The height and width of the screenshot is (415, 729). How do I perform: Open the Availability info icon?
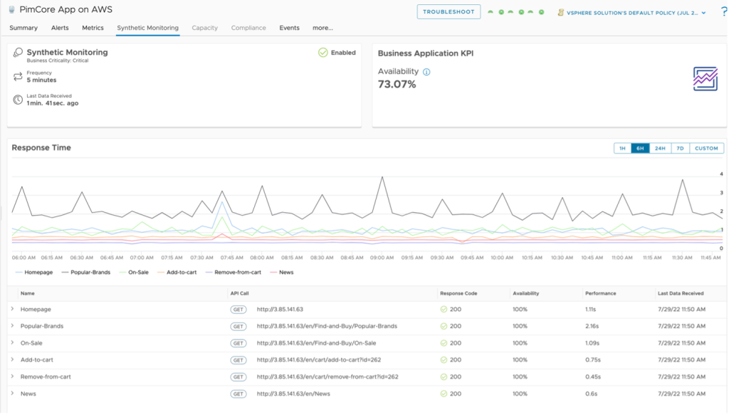(x=426, y=72)
